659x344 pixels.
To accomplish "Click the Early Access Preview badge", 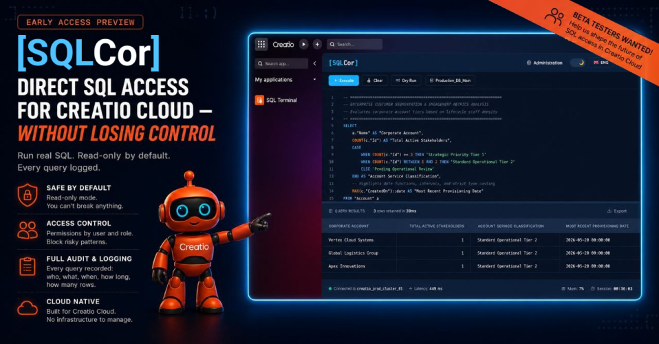I will click(80, 22).
